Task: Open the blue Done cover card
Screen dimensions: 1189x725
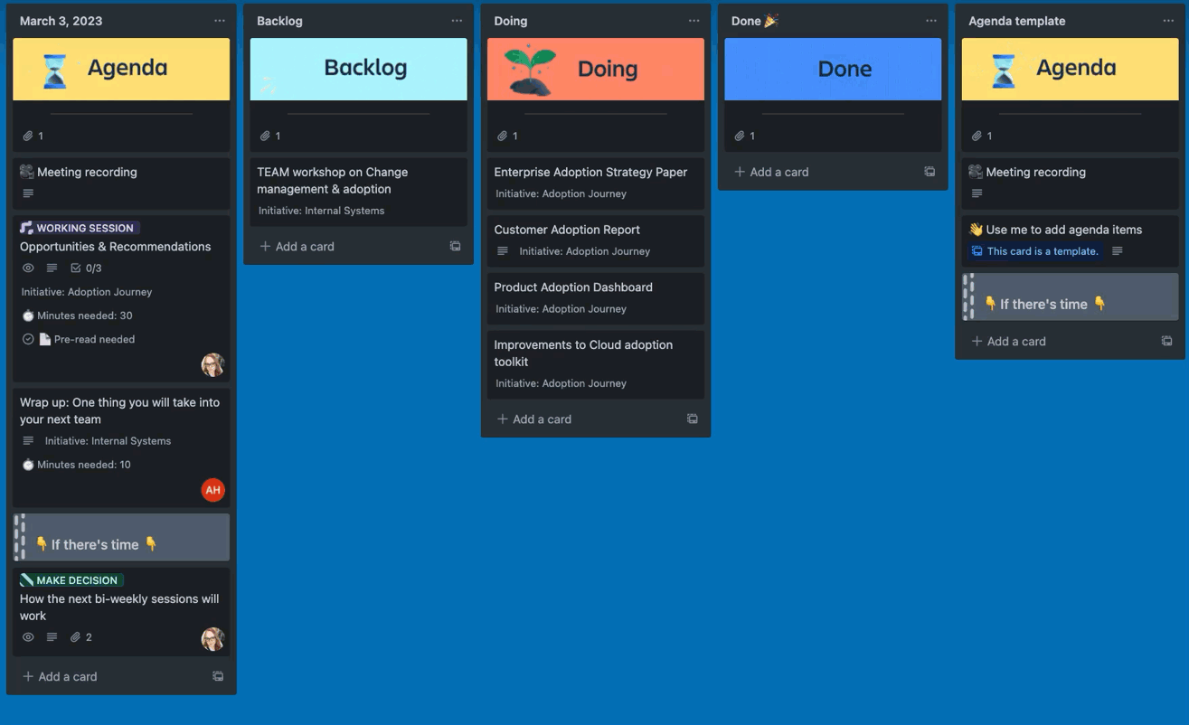Action: [x=833, y=95]
